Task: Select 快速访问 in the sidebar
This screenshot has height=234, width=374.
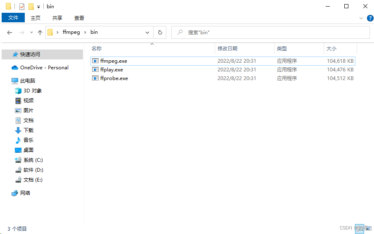Action: click(42, 54)
